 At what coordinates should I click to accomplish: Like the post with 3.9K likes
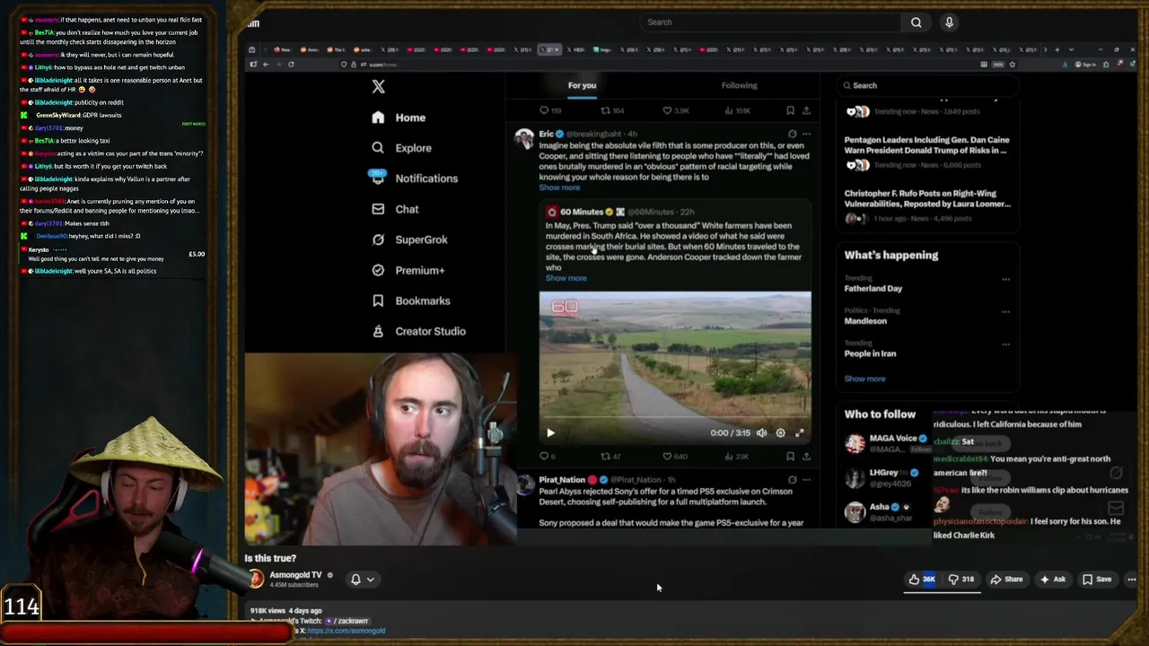pyautogui.click(x=675, y=110)
